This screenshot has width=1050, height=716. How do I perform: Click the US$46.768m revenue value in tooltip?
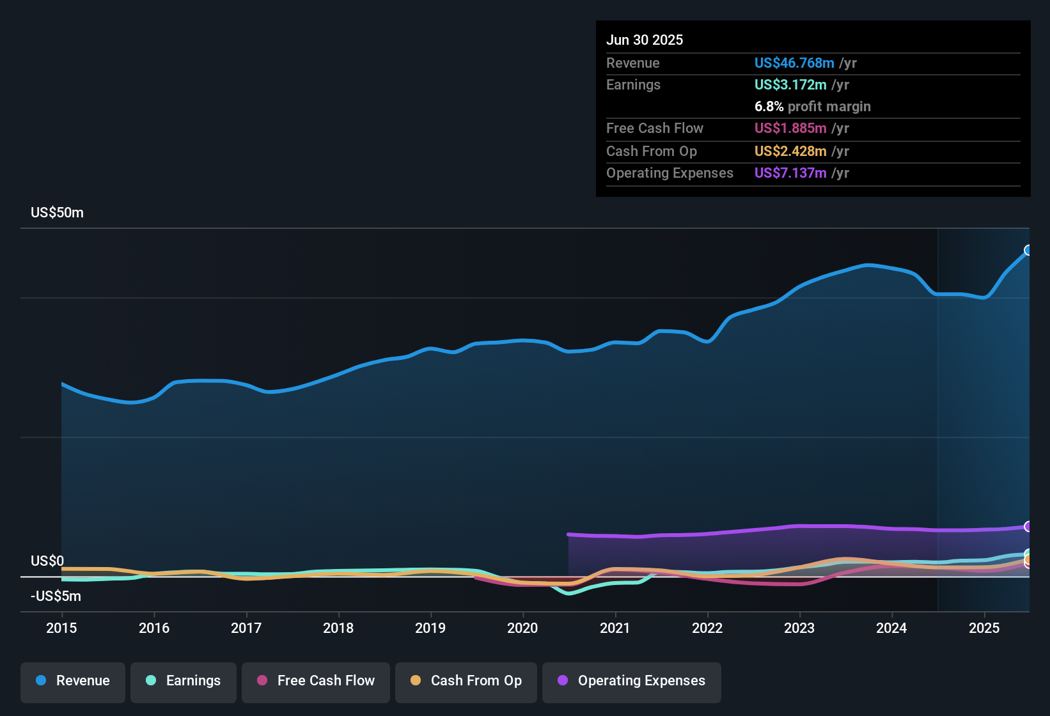coord(794,63)
